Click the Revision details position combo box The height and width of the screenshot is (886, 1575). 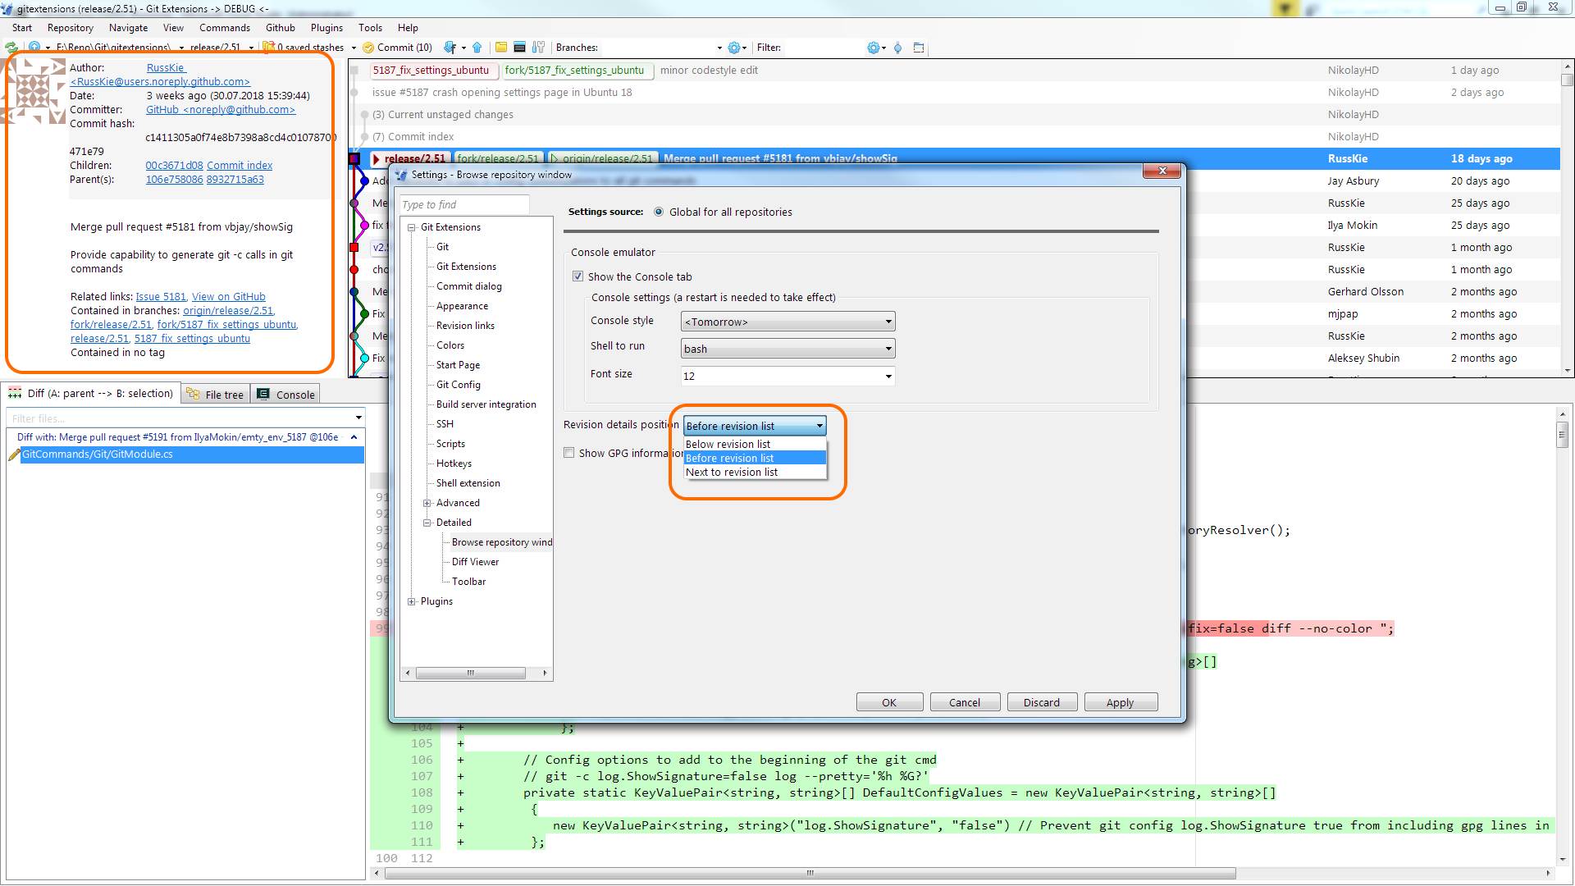(x=754, y=426)
